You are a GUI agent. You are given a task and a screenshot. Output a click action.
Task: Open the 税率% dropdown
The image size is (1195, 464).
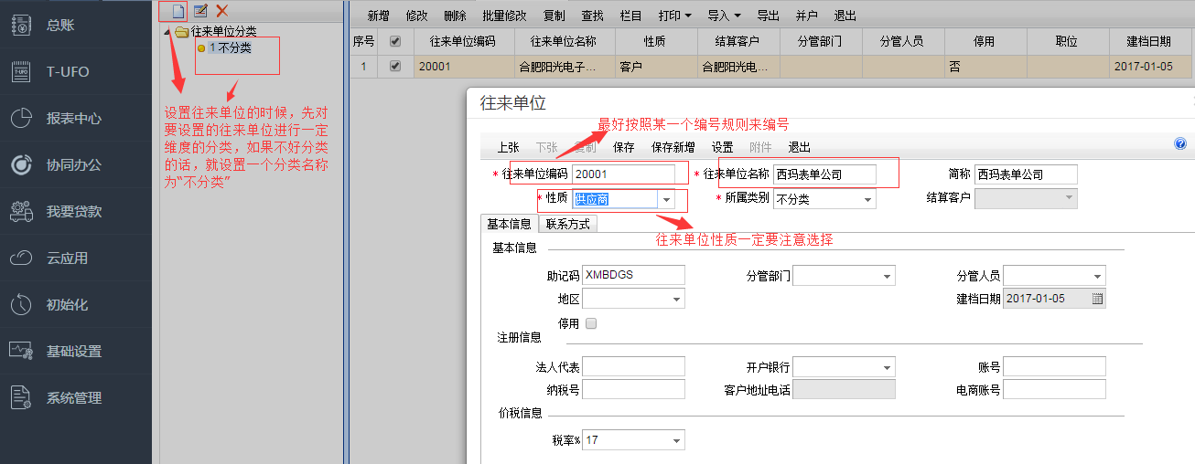tap(676, 441)
